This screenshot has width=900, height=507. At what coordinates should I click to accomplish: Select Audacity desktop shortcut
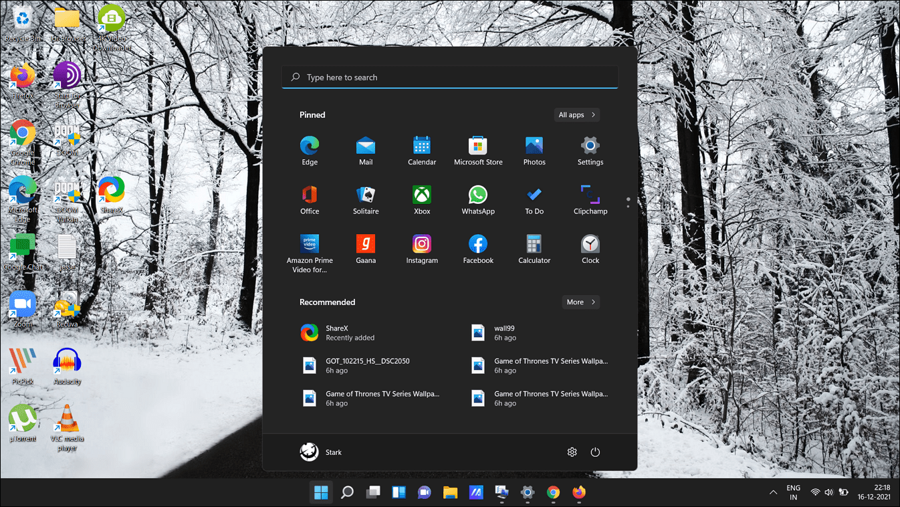pos(67,367)
